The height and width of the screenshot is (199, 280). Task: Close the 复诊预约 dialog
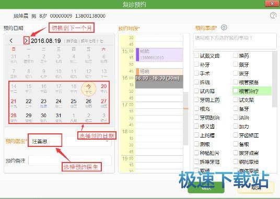pos(272,4)
